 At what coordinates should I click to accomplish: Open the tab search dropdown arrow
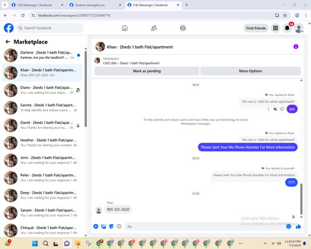pyautogui.click(x=5, y=5)
